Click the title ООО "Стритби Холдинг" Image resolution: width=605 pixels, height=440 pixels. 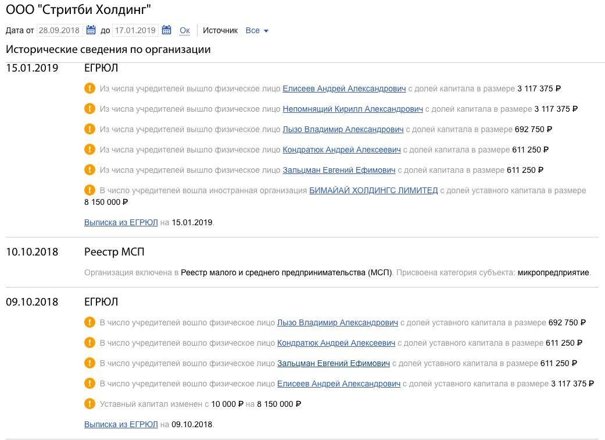pyautogui.click(x=78, y=9)
